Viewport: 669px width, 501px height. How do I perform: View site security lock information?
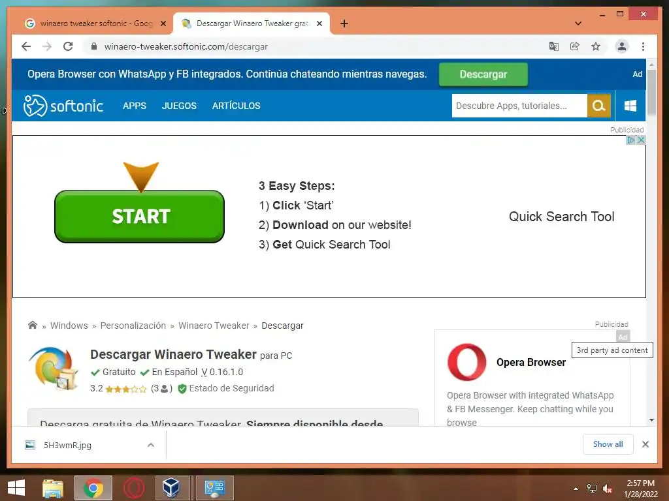tap(94, 46)
